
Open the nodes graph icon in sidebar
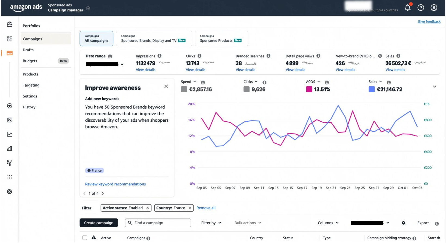(x=10, y=163)
